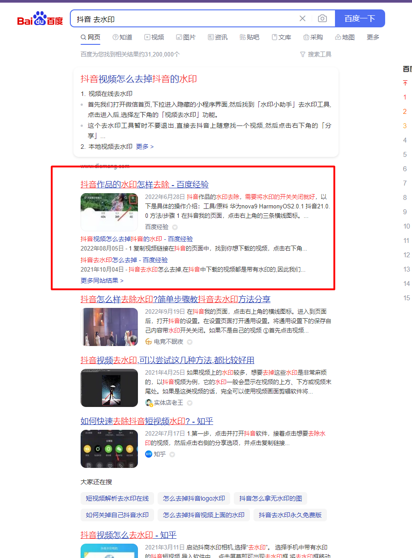This screenshot has height=558, width=412.
Task: Open 抖音视频怎么去水印 - 知乎 result
Action: click(x=129, y=535)
